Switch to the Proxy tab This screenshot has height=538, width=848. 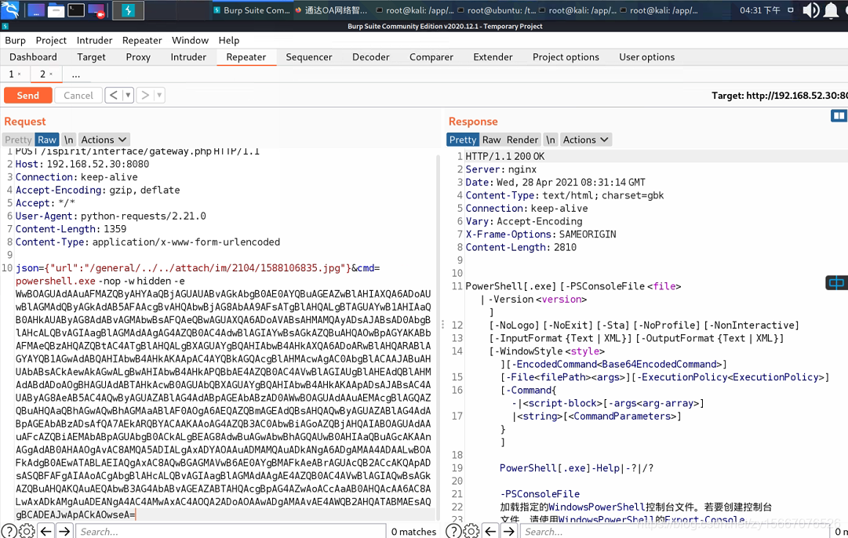pos(138,57)
